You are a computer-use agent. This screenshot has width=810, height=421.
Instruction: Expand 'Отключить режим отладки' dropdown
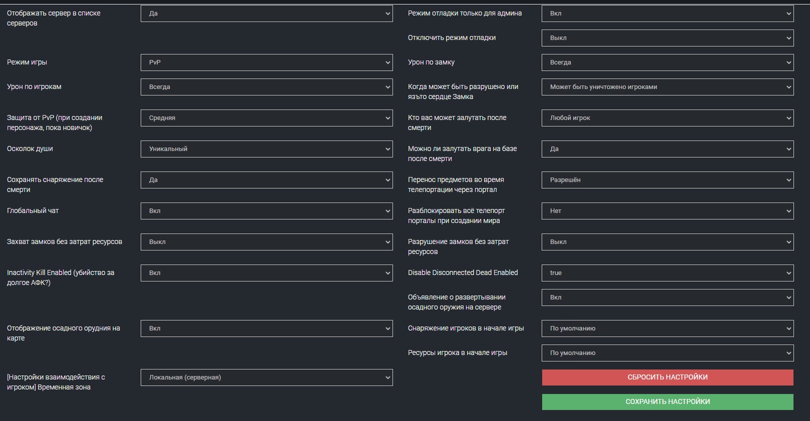click(x=667, y=38)
